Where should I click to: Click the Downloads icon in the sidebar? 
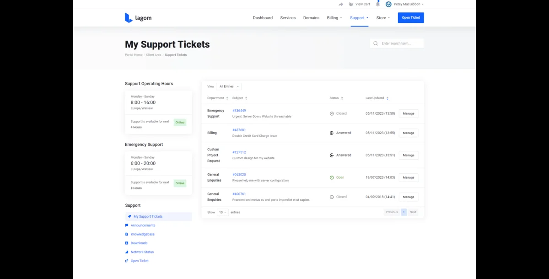pyautogui.click(x=127, y=243)
